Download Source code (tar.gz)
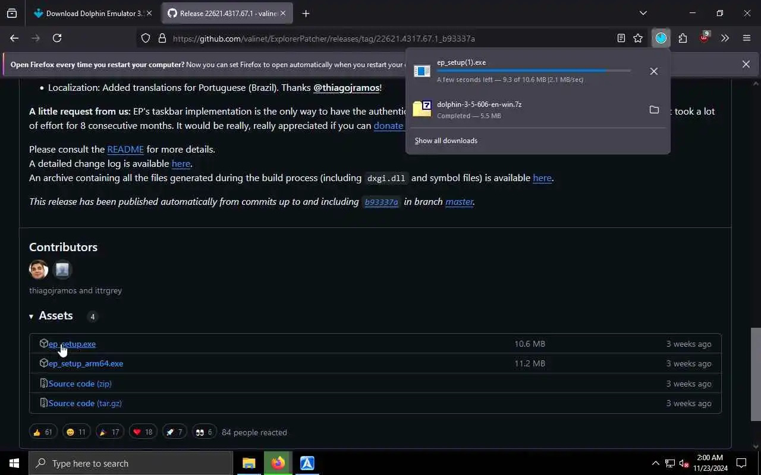Screen dimensions: 761x475 click(x=85, y=403)
